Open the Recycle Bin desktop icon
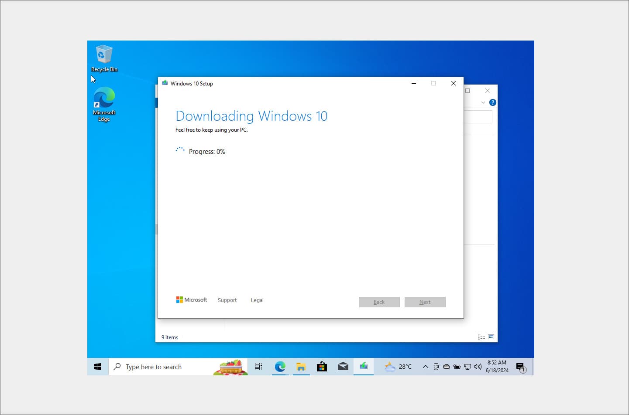This screenshot has height=415, width=629. (x=104, y=58)
